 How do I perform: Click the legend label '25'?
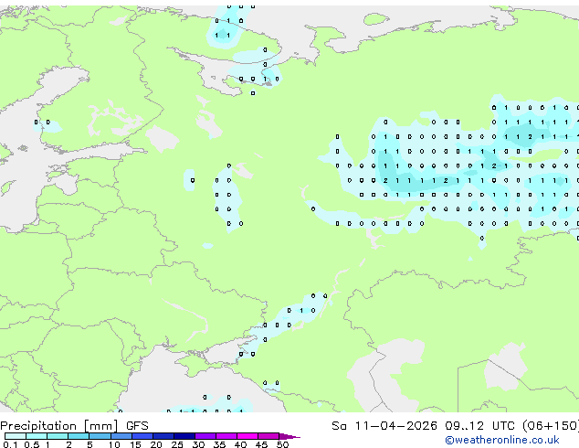177,444
